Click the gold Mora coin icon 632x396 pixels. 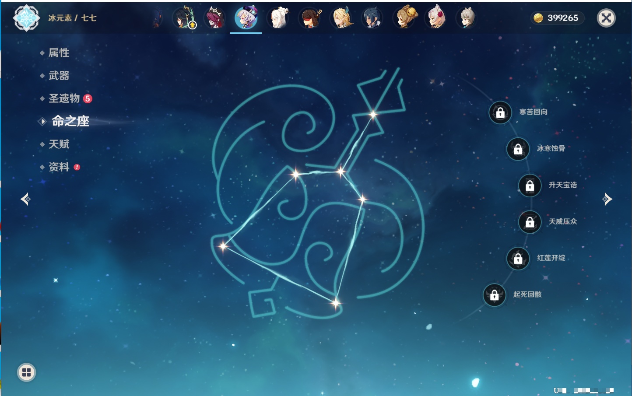pyautogui.click(x=538, y=18)
